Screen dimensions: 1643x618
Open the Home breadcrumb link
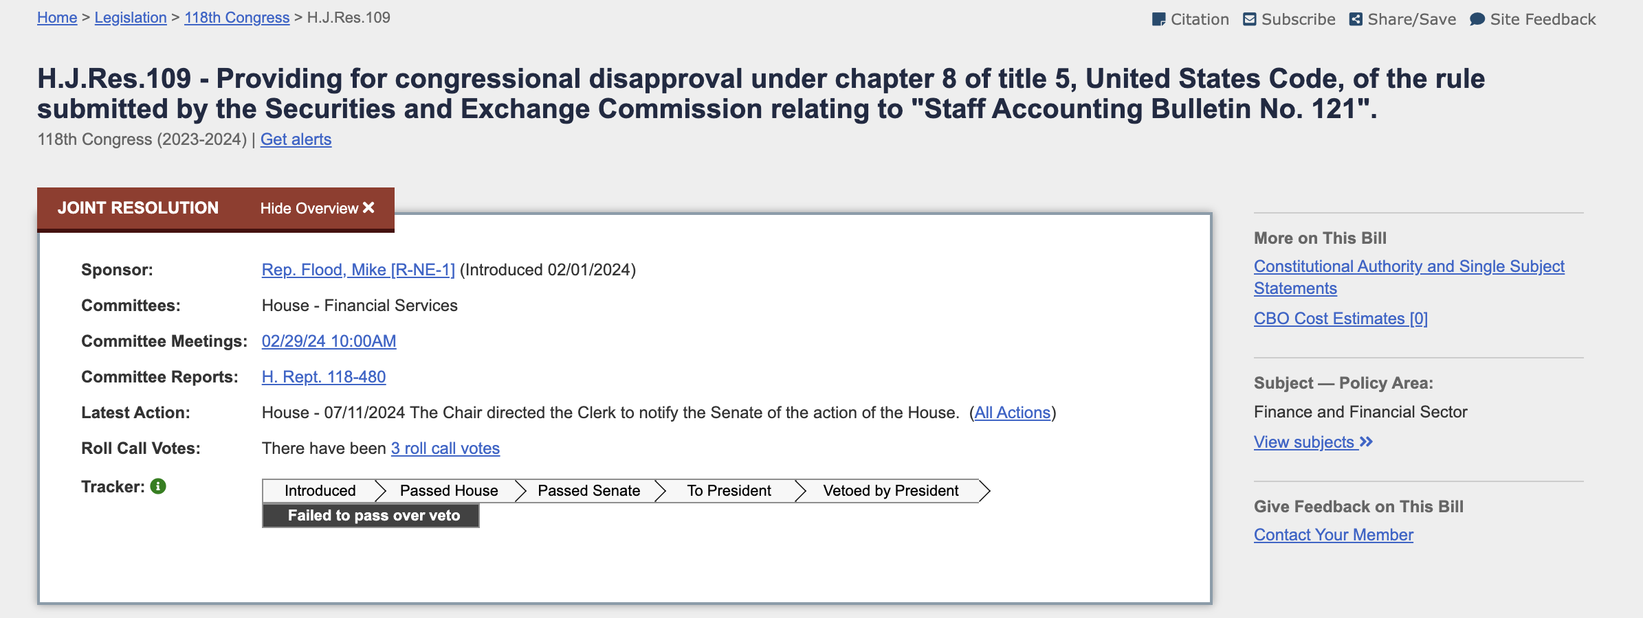click(x=57, y=18)
